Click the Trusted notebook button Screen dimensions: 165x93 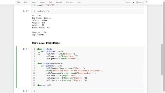click(x=127, y=2)
